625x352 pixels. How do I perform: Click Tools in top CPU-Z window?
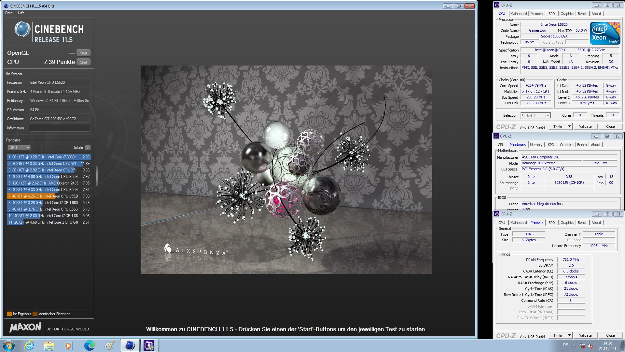point(558,127)
